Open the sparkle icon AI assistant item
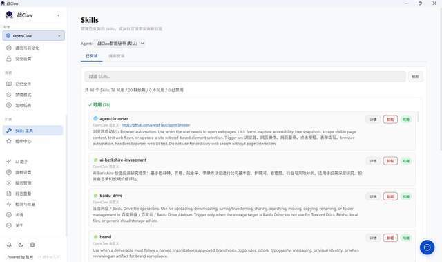Screen dimensions: 442x262 click(x=32, y=162)
